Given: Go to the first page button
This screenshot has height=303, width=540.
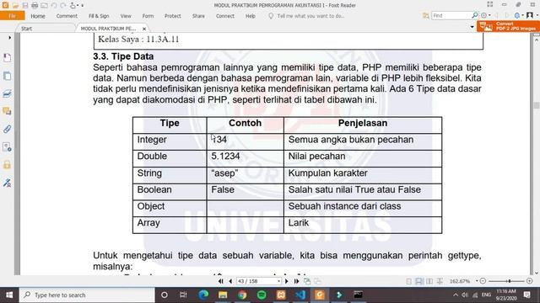Looking at the screenshot, I should point(221,281).
